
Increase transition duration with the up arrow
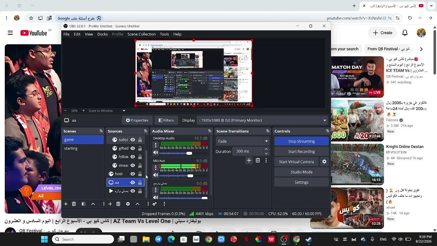coord(266,149)
